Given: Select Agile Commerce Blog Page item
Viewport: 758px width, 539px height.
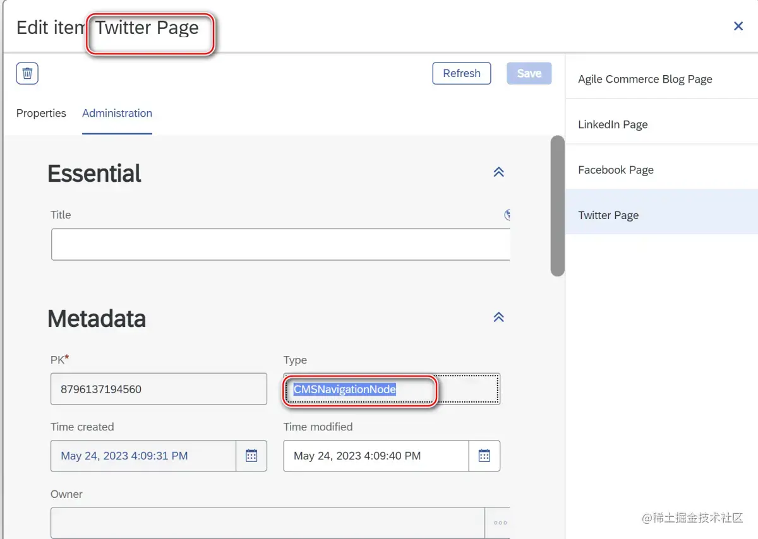Looking at the screenshot, I should click(x=661, y=79).
